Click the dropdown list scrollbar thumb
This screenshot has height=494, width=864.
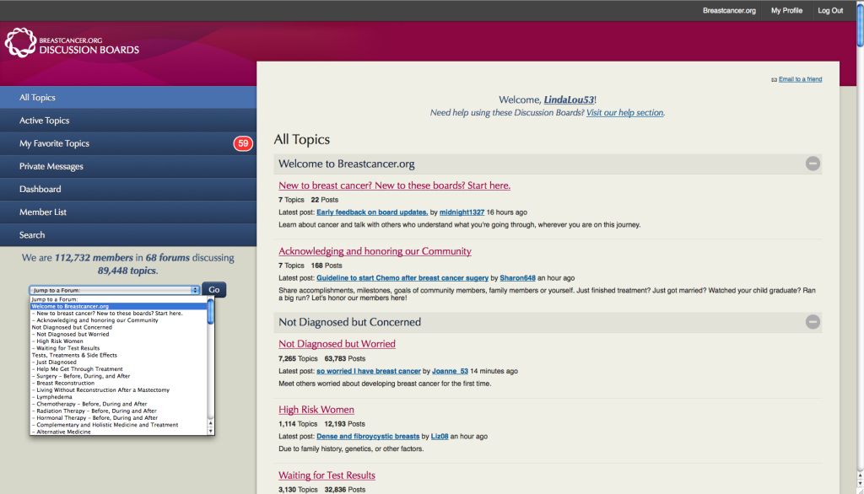(210, 311)
